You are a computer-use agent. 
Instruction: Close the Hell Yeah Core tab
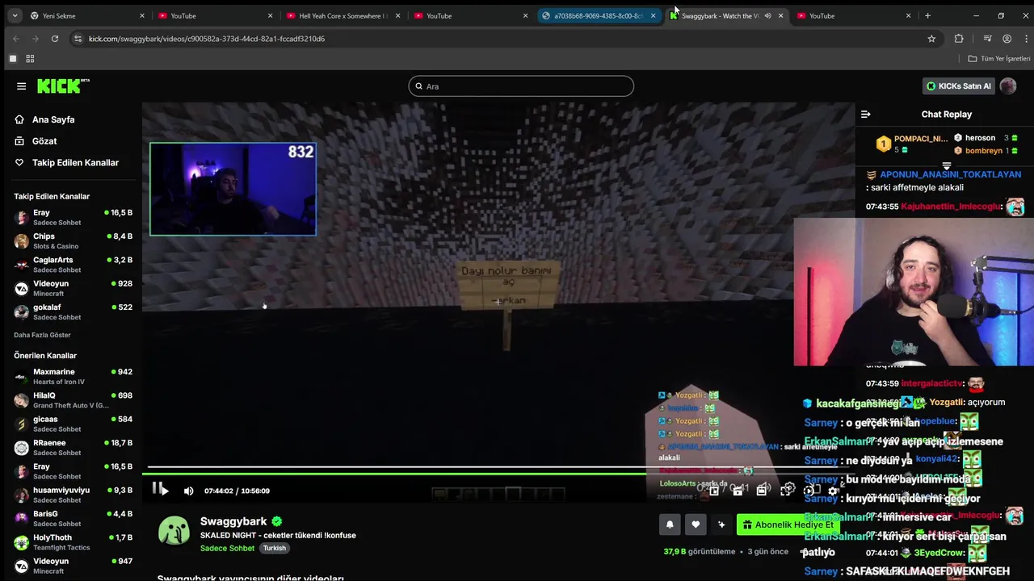tap(397, 15)
